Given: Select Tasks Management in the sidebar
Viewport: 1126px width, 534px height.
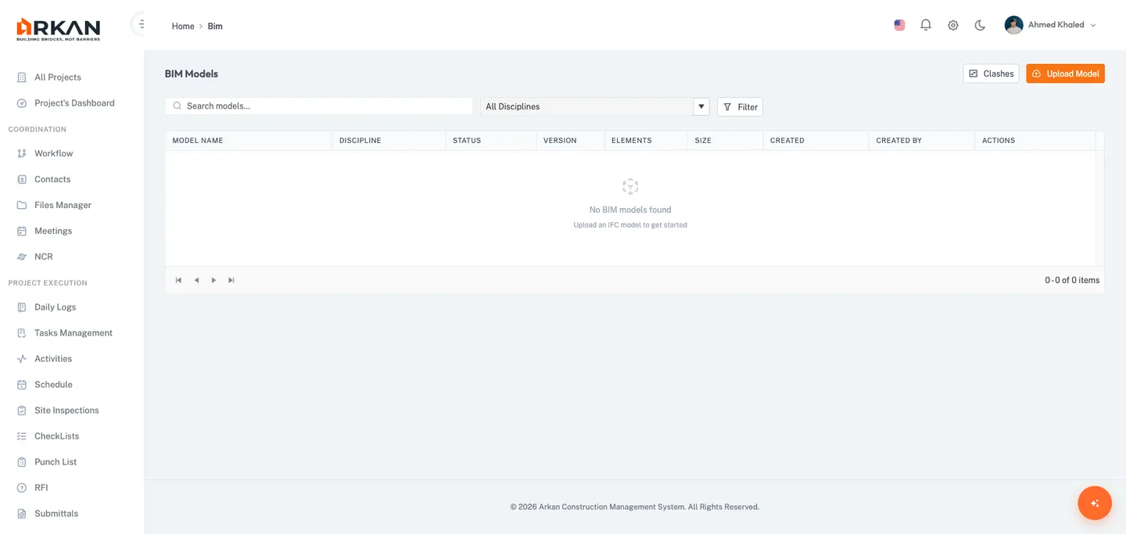Looking at the screenshot, I should [73, 332].
